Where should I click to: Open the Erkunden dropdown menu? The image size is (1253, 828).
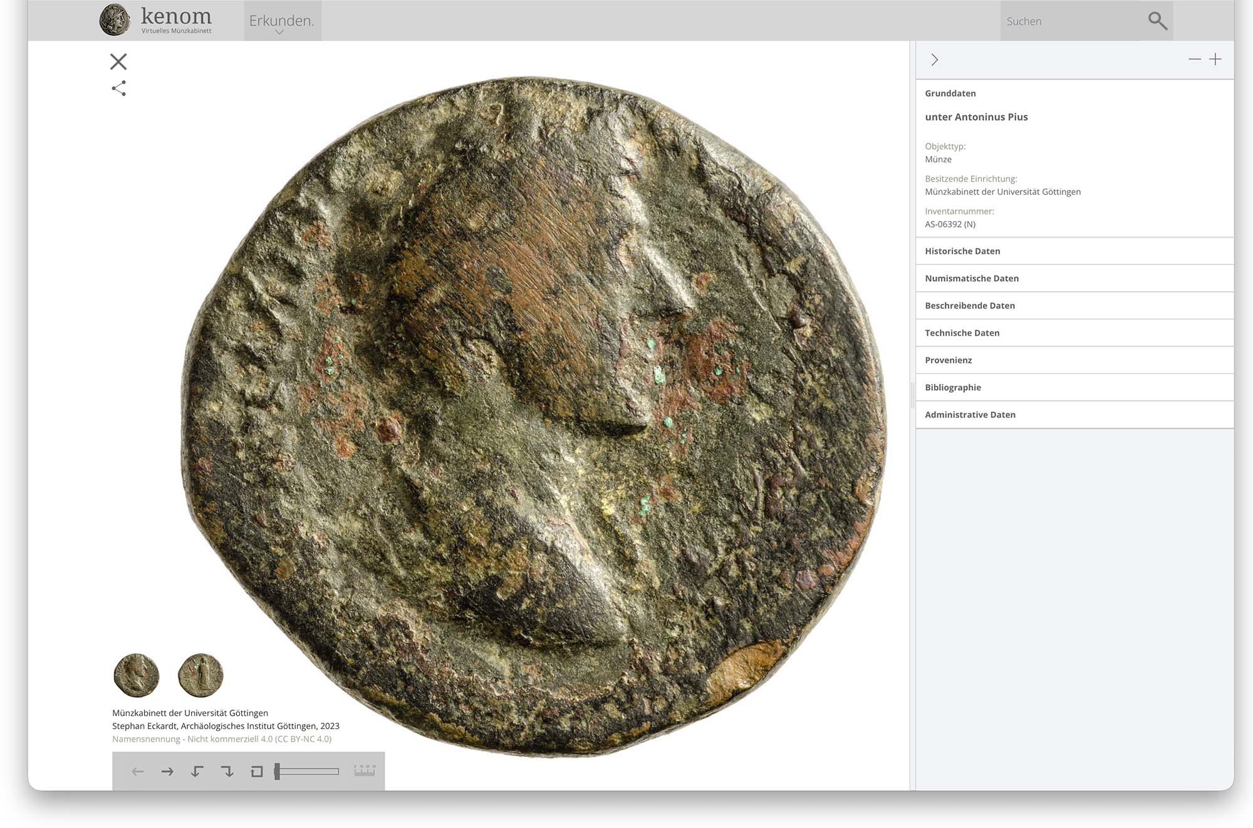[282, 22]
